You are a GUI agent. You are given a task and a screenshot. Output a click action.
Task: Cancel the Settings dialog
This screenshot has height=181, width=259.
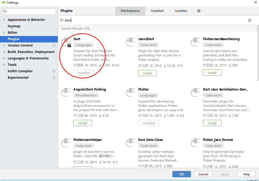tap(203, 174)
